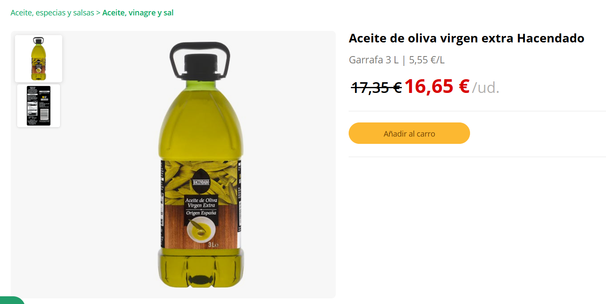Click the '/ud.' unit label
This screenshot has height=304, width=606.
click(485, 88)
